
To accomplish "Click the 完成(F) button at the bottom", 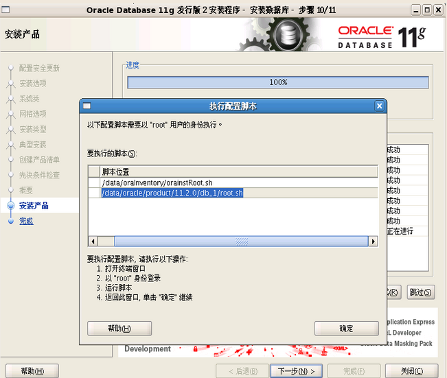I will tap(354, 371).
